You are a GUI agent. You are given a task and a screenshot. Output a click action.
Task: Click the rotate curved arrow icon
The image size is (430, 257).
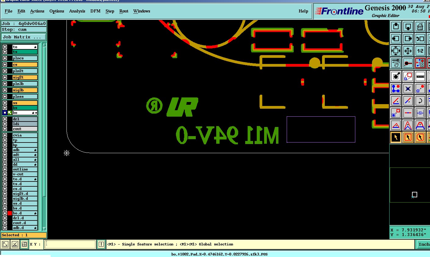[420, 101]
